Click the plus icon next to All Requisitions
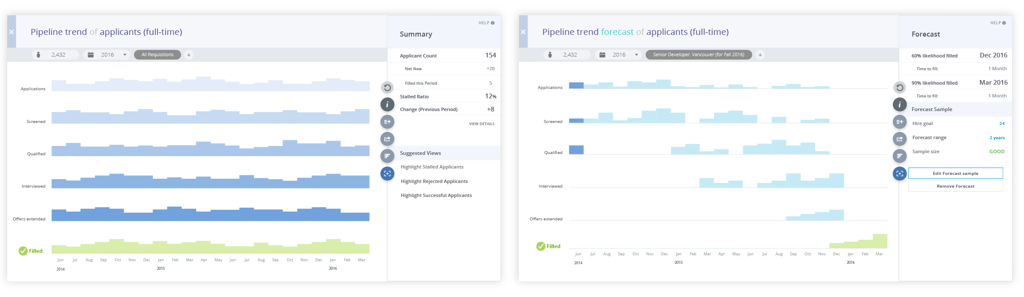Screen dimensions: 1024x297 point(189,55)
